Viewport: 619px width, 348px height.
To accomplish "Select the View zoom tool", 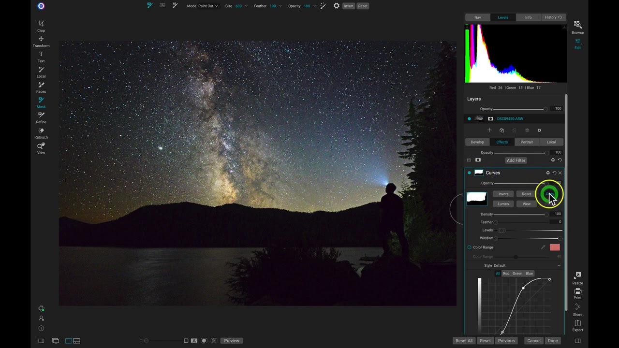I will click(x=41, y=148).
